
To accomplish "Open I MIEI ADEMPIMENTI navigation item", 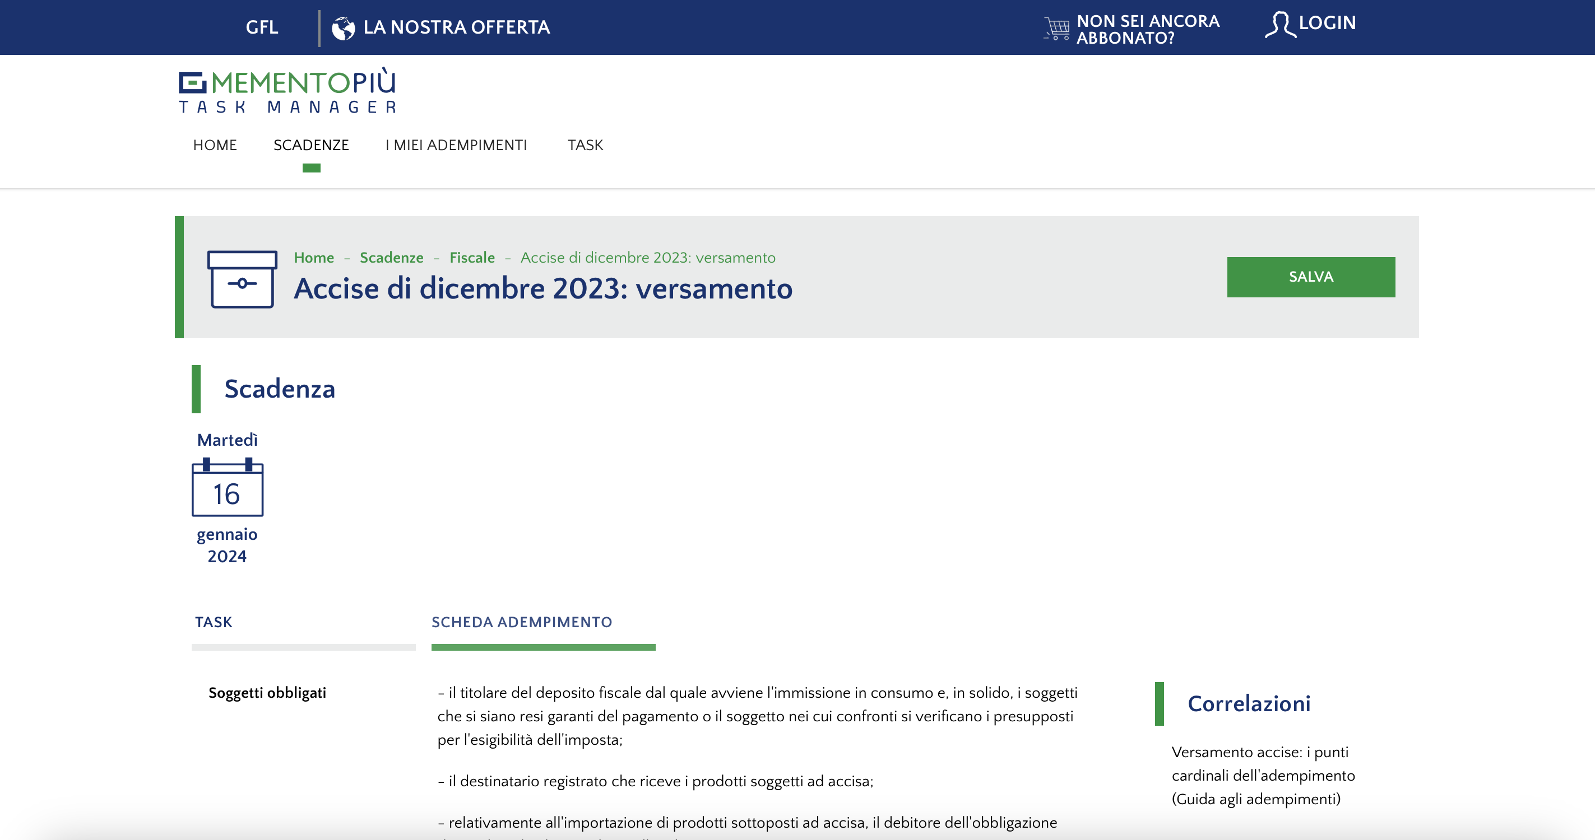I will click(x=456, y=144).
